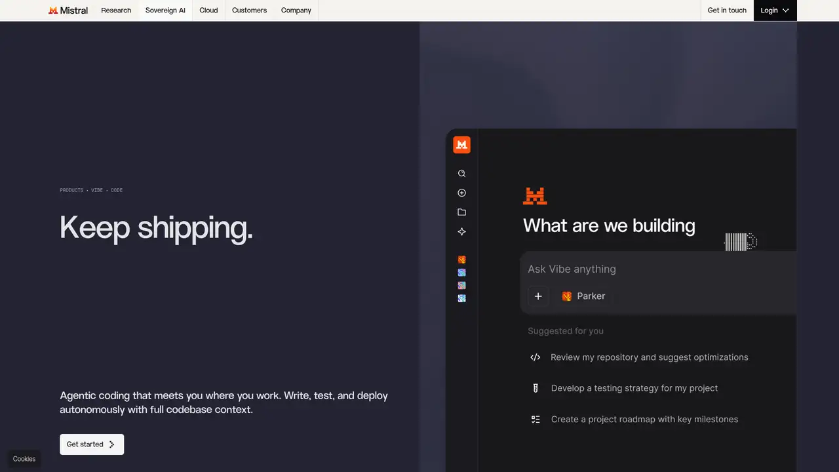Image resolution: width=839 pixels, height=472 pixels.
Task: Open the Parker selector chip
Action: 583,296
